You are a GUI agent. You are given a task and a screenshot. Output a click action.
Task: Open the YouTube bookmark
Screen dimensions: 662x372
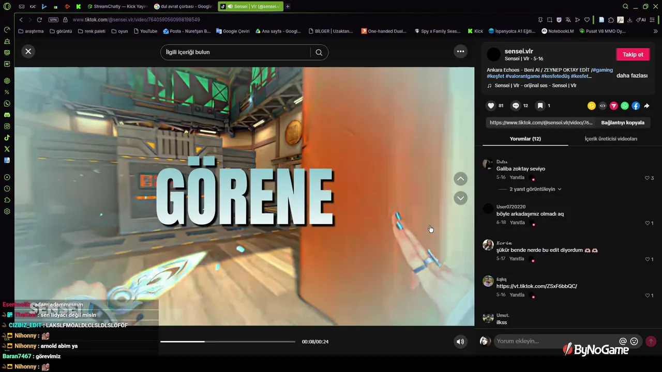[x=145, y=31]
